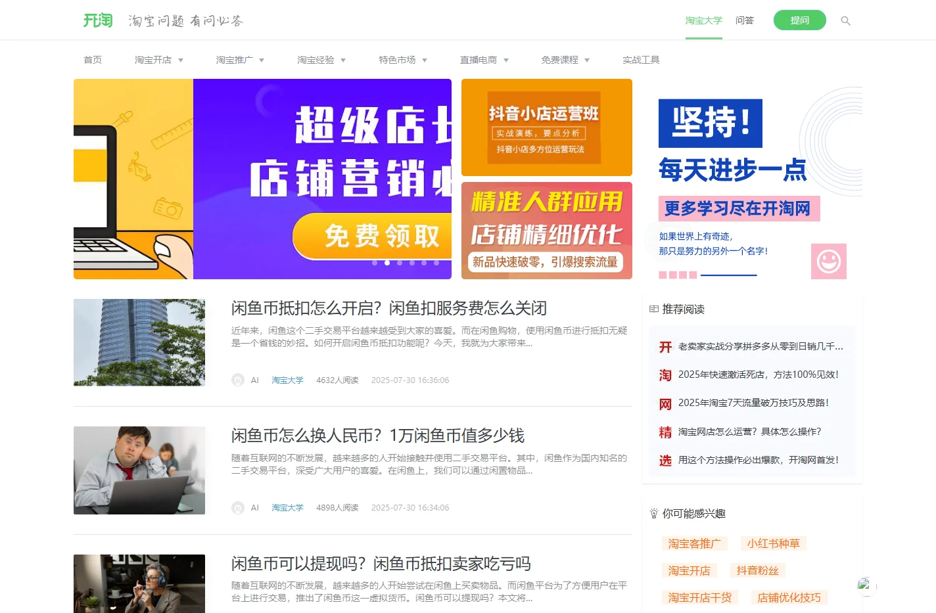Open 淘宝网店怎么运营？具体怎么操作 link
936x613 pixels.
750,432
